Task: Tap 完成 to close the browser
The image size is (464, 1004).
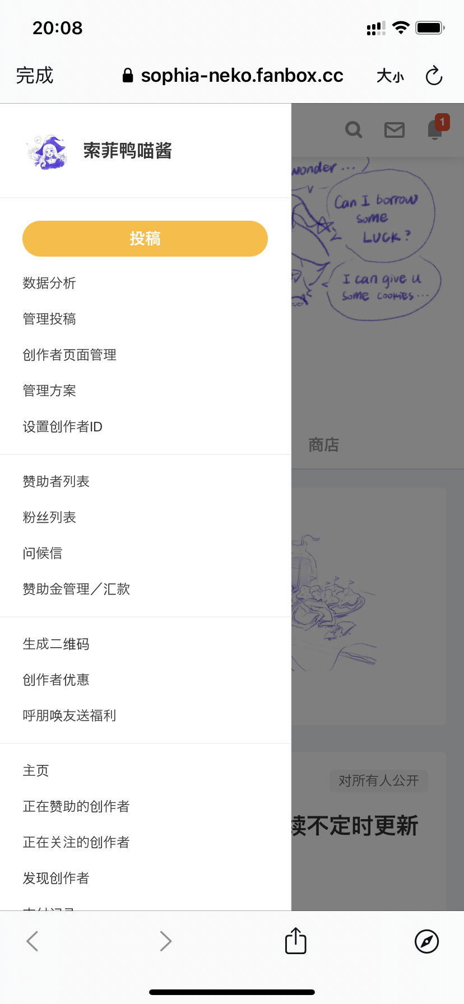Action: tap(35, 76)
